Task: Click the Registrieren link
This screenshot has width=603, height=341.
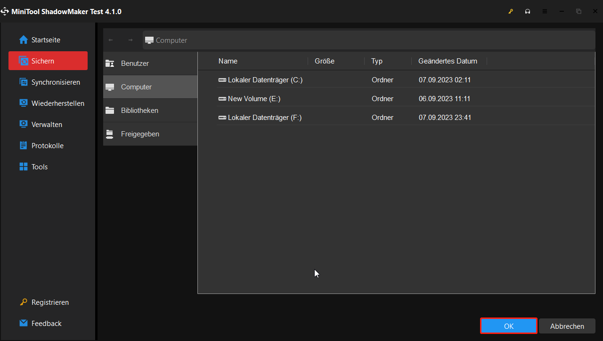Action: pos(49,302)
